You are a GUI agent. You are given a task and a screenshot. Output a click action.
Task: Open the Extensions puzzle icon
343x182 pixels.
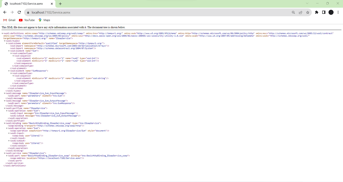pyautogui.click(x=316, y=12)
